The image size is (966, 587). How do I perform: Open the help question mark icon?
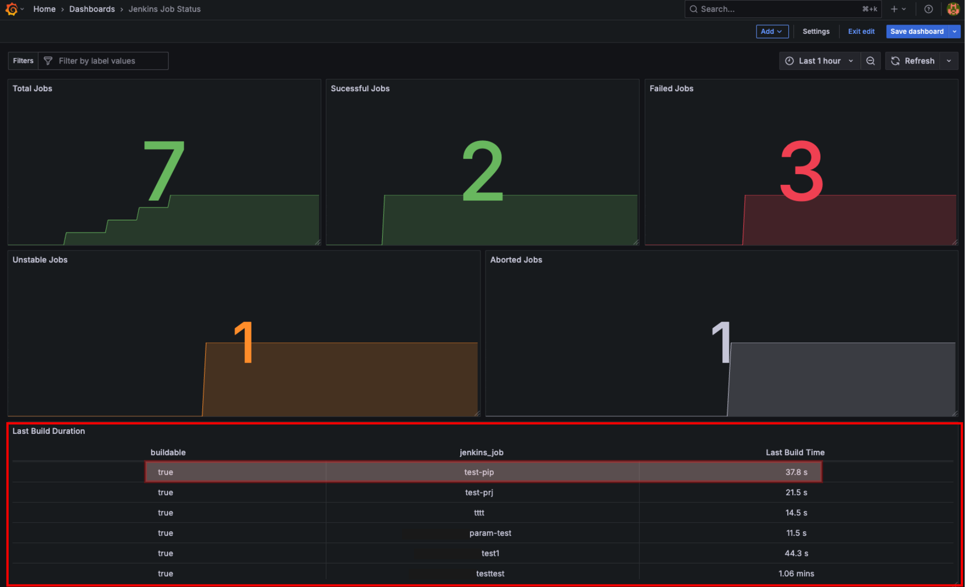click(x=928, y=9)
